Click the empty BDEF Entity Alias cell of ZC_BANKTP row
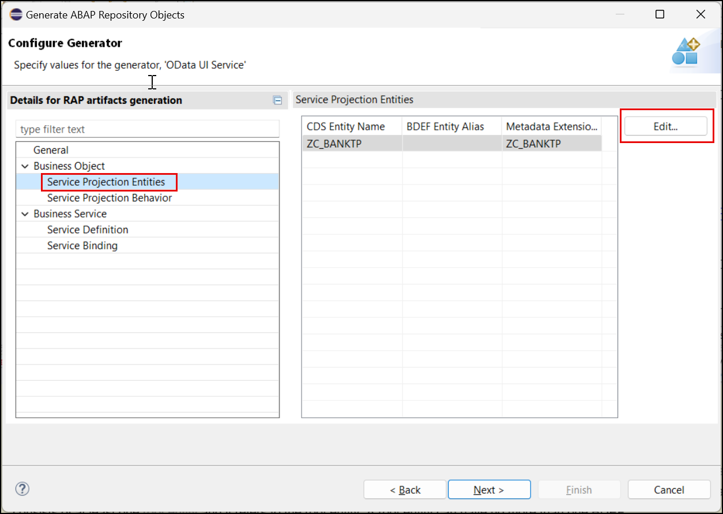 (452, 144)
